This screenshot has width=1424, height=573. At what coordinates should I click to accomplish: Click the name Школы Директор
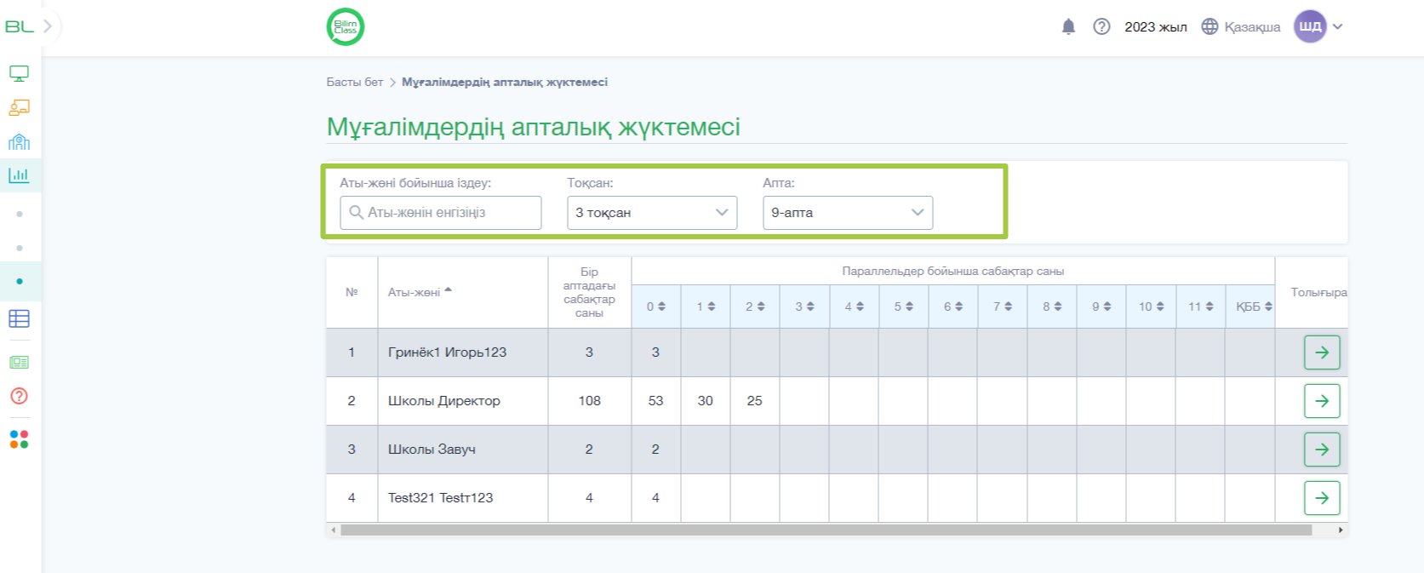pyautogui.click(x=443, y=401)
